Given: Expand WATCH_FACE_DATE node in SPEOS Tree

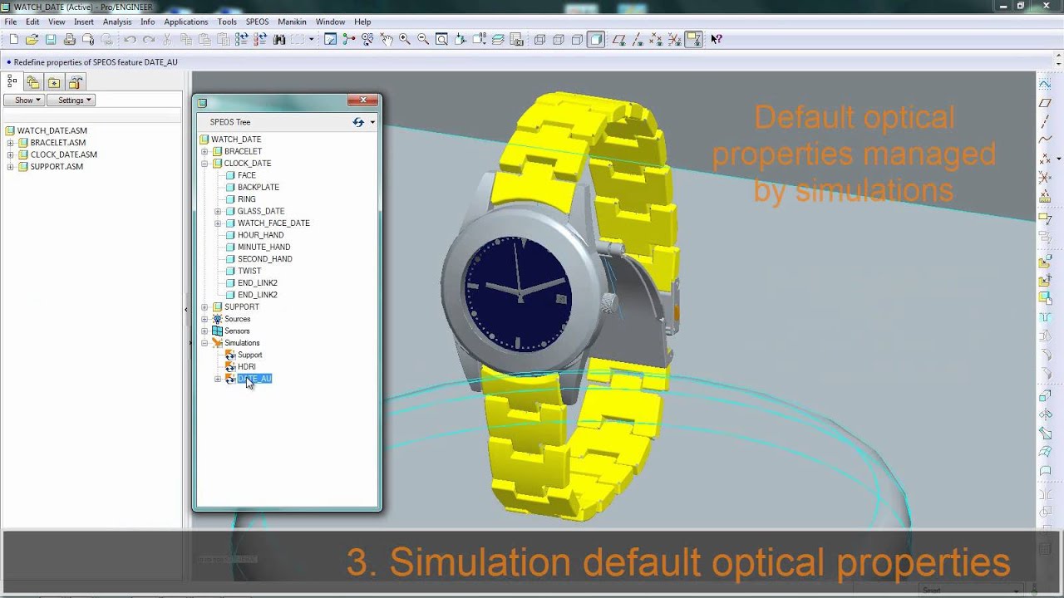Looking at the screenshot, I should click(218, 223).
